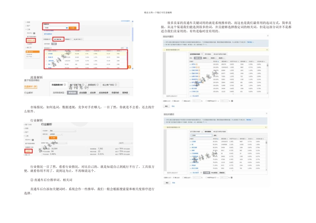
Task: Expand 第三方 section in traffic analysis screenshot sidebar
Action: pyautogui.click(x=29, y=47)
